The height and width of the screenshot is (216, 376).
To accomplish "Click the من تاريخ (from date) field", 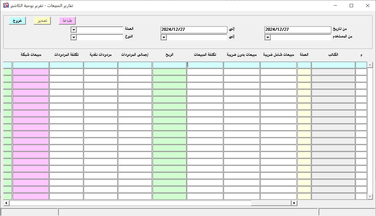I will click(298, 30).
